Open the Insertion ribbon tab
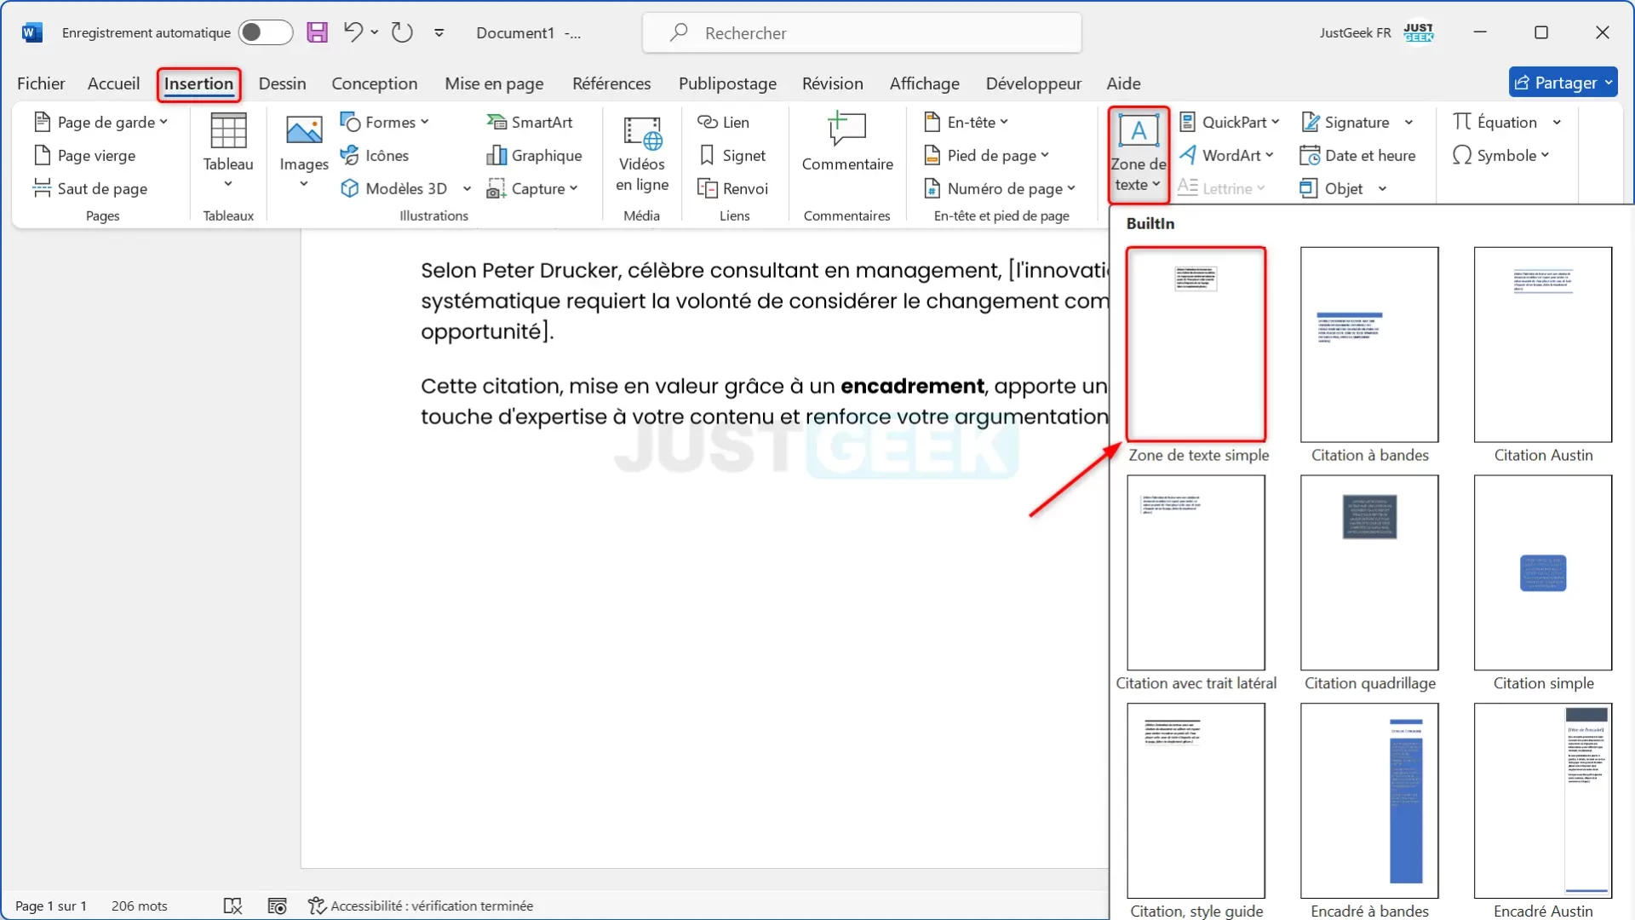This screenshot has width=1635, height=920. pos(198,82)
